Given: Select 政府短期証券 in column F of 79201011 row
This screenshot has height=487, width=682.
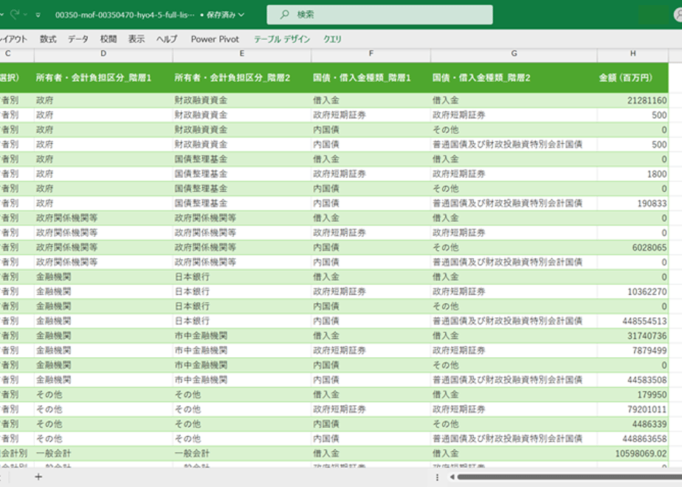Looking at the screenshot, I should (371, 410).
